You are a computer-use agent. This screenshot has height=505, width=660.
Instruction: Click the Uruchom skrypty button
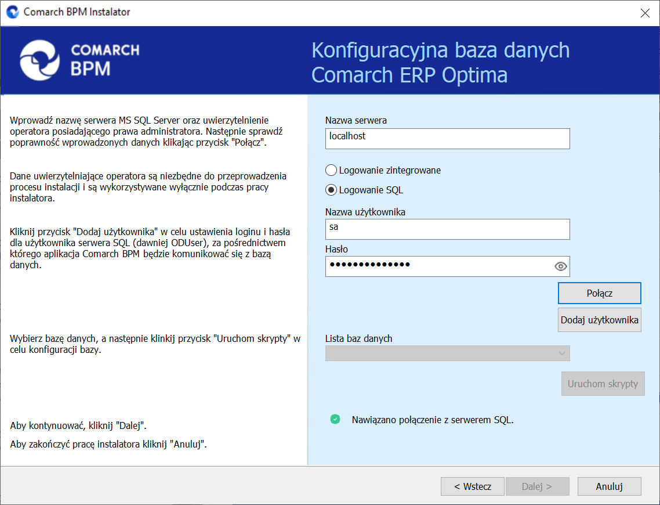[603, 384]
